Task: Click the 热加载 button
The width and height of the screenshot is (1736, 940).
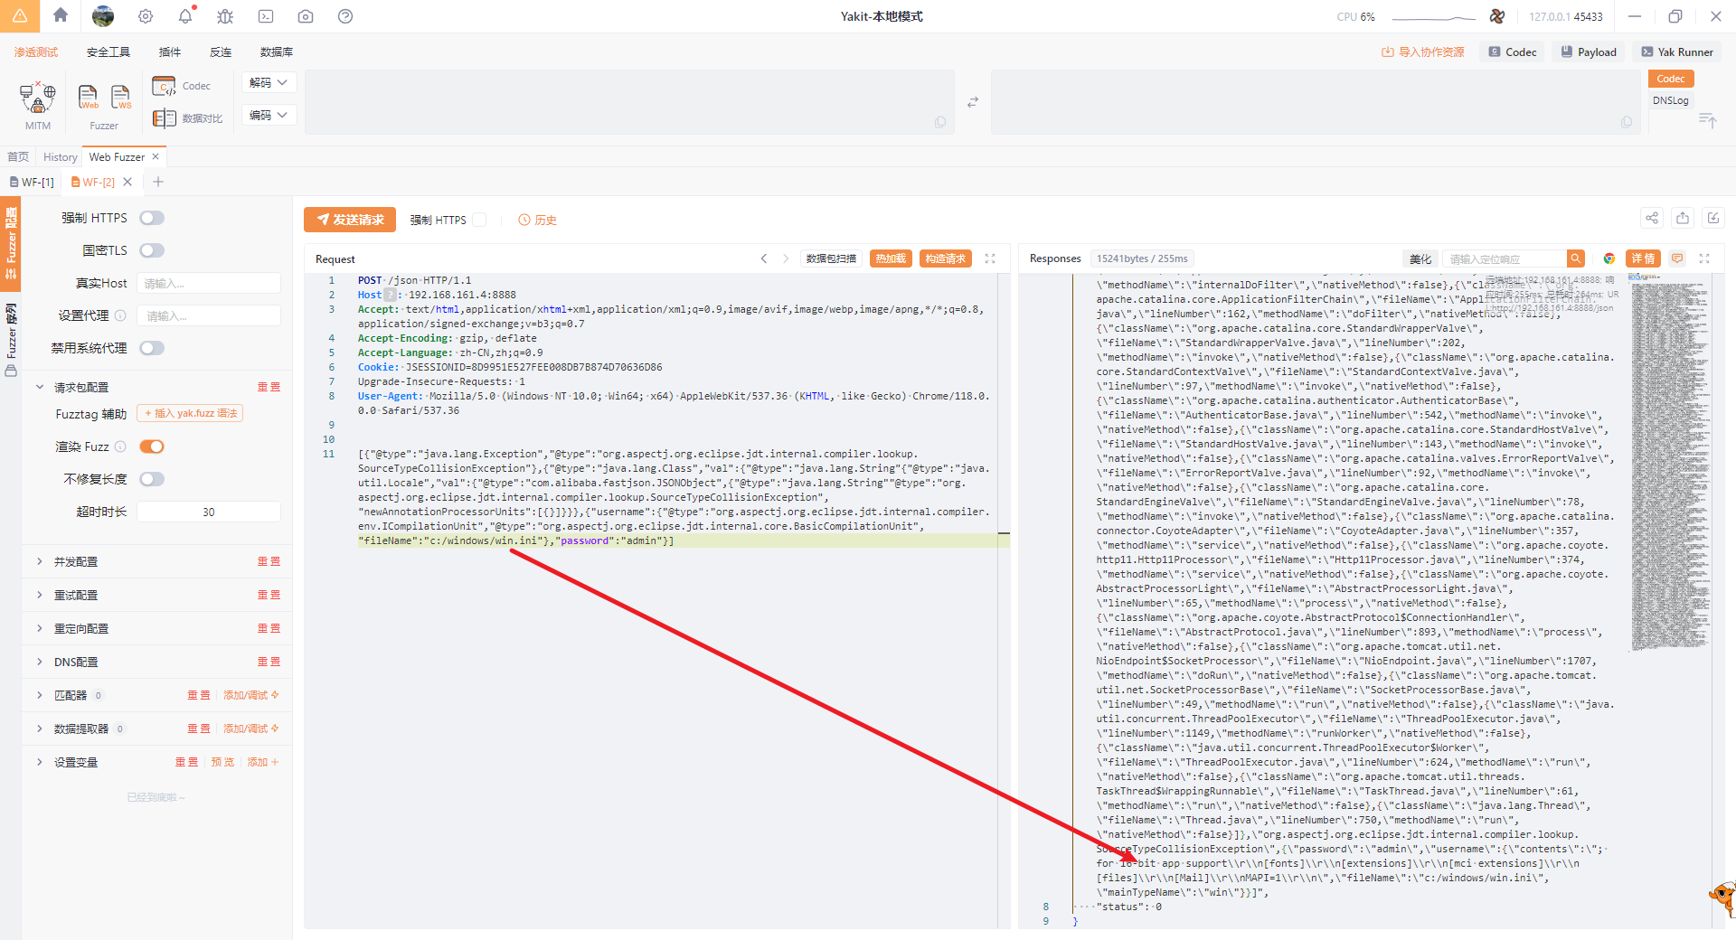Action: (891, 258)
